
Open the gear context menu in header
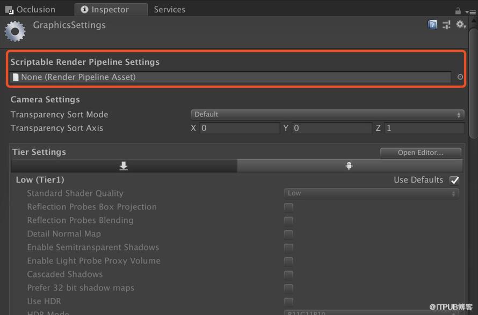pyautogui.click(x=461, y=24)
